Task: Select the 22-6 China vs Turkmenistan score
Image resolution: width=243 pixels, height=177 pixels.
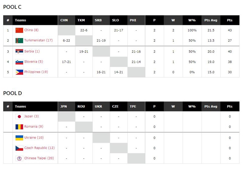Action: click(84, 30)
